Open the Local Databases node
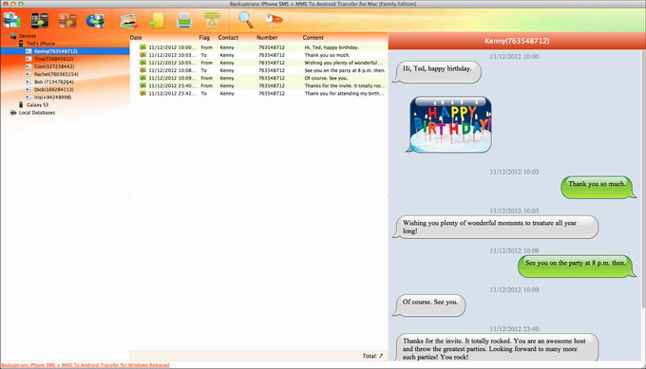This screenshot has width=646, height=369. 37,112
